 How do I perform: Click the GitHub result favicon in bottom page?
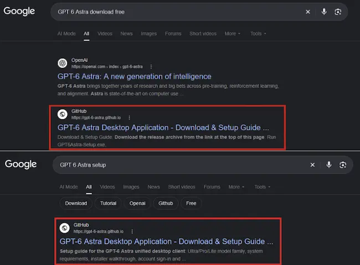[64, 228]
